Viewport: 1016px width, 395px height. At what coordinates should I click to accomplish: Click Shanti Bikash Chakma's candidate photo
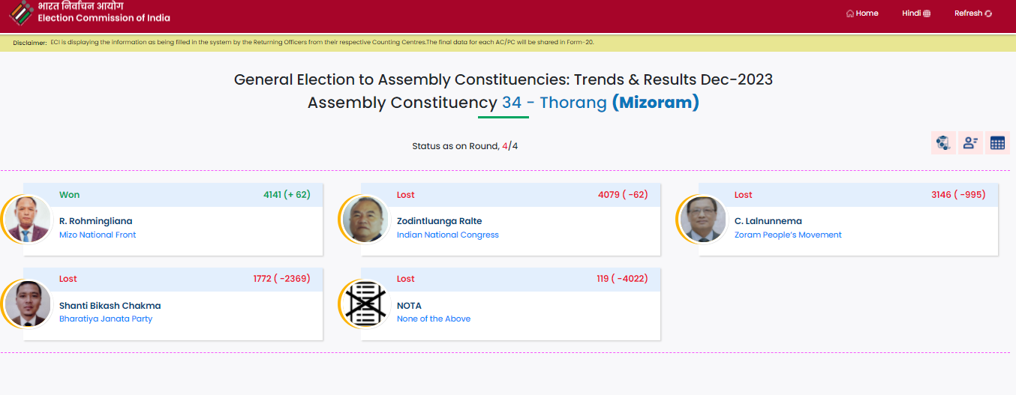28,304
